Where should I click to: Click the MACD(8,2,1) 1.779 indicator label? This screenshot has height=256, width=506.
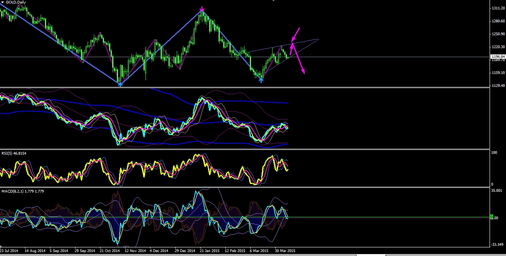pyautogui.click(x=22, y=191)
